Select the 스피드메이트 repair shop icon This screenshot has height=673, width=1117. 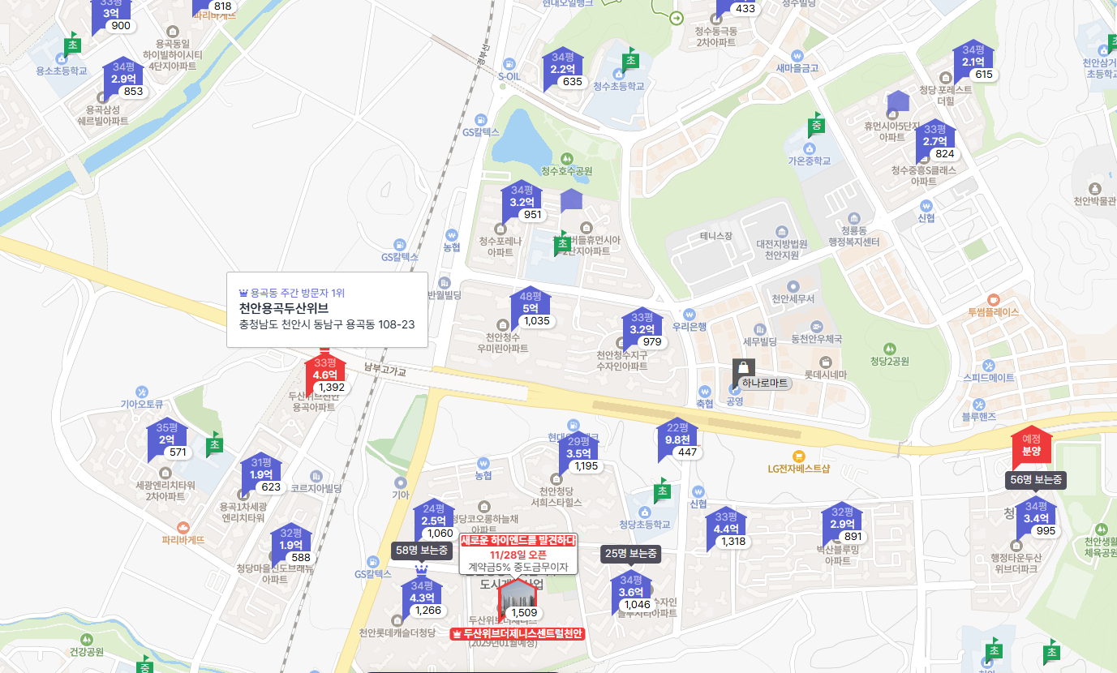(x=988, y=365)
